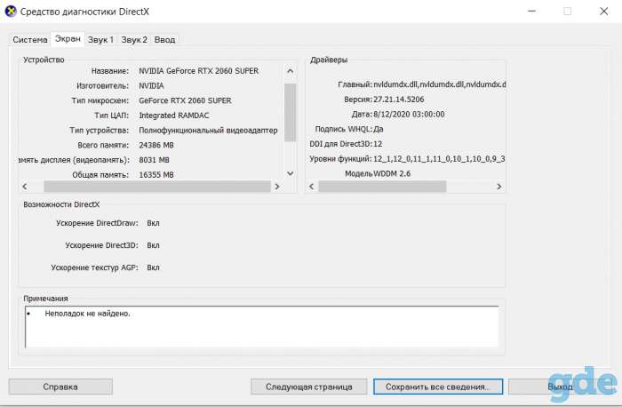The height and width of the screenshot is (407, 622).
Task: Go to the Ввод tab
Action: (164, 40)
